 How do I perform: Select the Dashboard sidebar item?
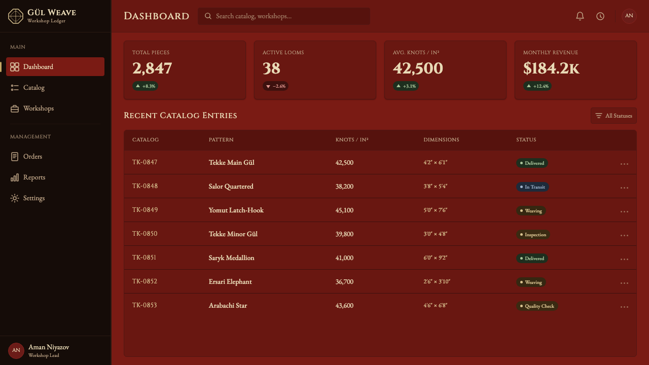[x=55, y=67]
